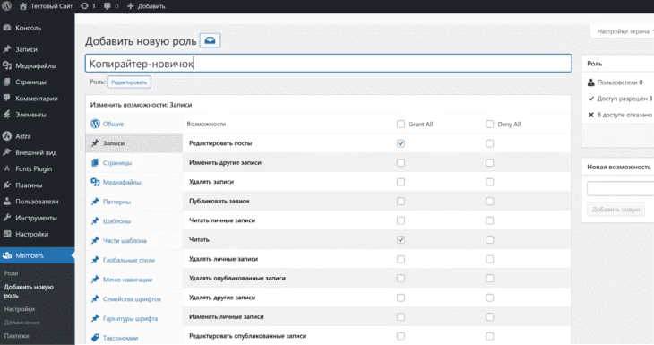Click the Инструменты wrench icon

coord(6,218)
